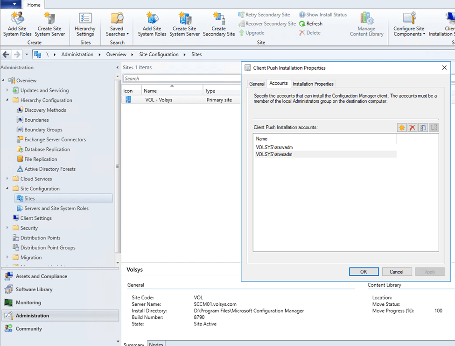Click the red X delete account icon

click(x=412, y=128)
